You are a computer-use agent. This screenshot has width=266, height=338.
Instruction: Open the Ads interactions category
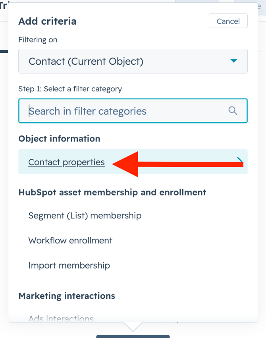(61, 319)
